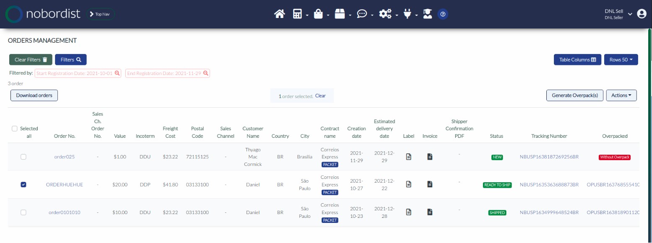Select the order025 row checkbox
The height and width of the screenshot is (243, 652).
coord(23,157)
